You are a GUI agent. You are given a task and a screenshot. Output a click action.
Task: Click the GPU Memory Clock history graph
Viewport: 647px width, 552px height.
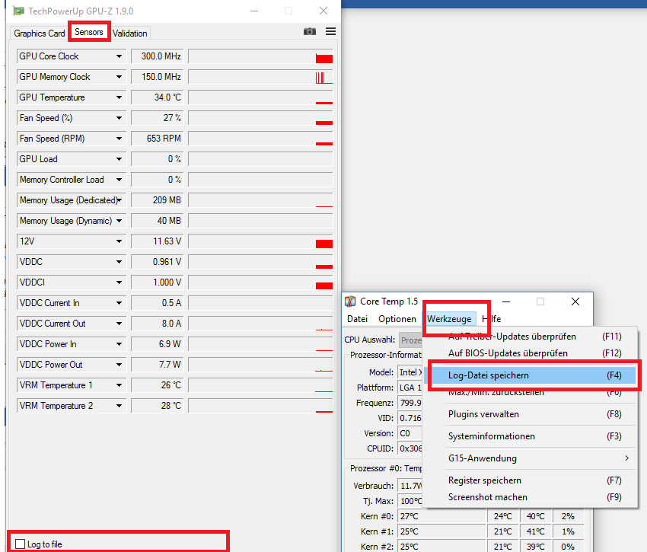pos(260,77)
